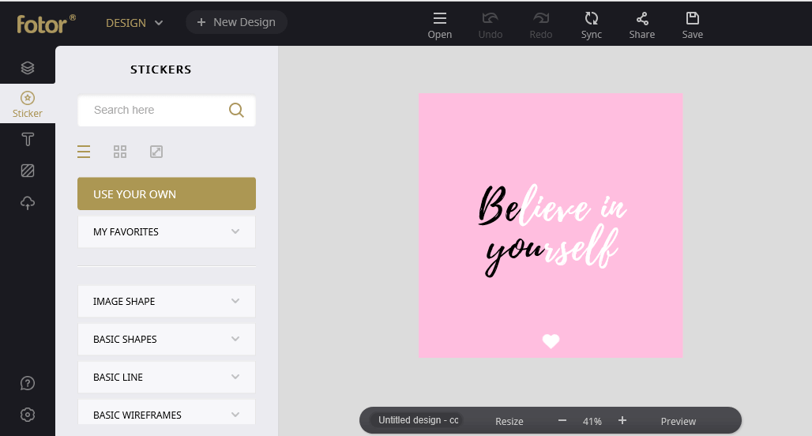
Task: Open the Layers panel icon in sidebar
Action: point(28,68)
